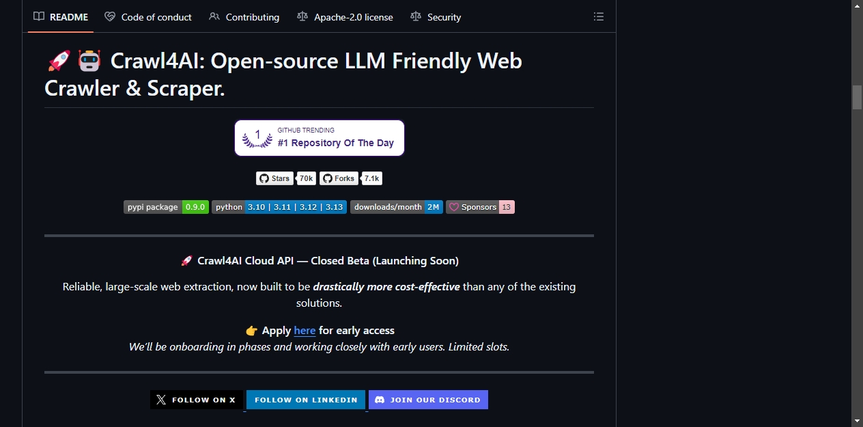Viewport: 863px width, 427px height.
Task: Open the README outline list icon
Action: pyautogui.click(x=599, y=16)
